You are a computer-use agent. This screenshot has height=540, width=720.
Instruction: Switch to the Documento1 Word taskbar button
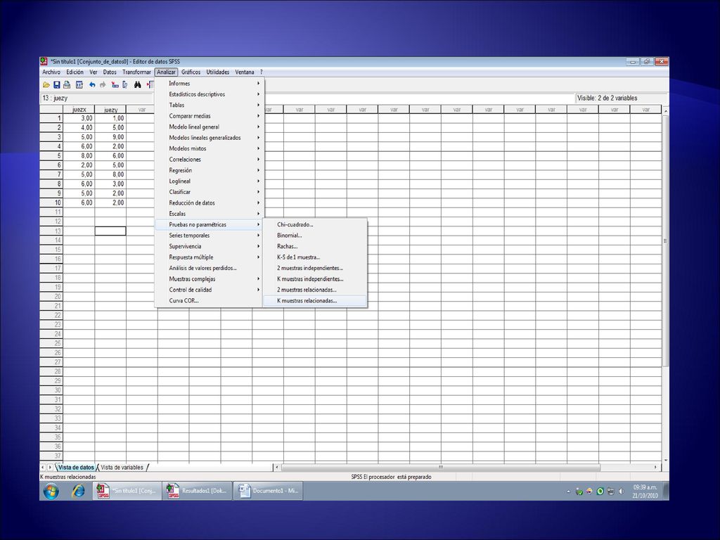click(268, 491)
